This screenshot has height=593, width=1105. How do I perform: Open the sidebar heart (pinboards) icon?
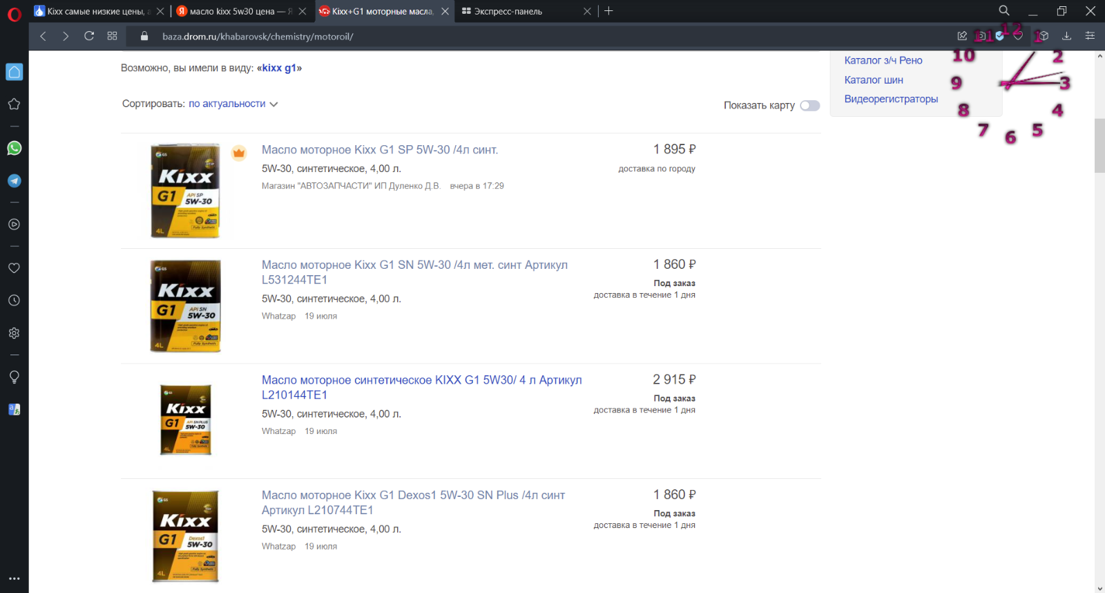point(14,268)
